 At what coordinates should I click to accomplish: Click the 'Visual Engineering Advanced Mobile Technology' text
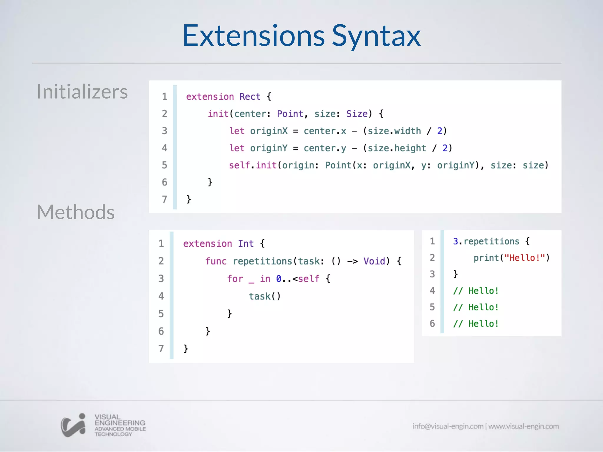coord(120,425)
